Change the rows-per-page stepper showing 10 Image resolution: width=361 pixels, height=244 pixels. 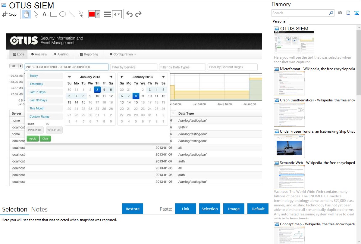(x=16, y=66)
